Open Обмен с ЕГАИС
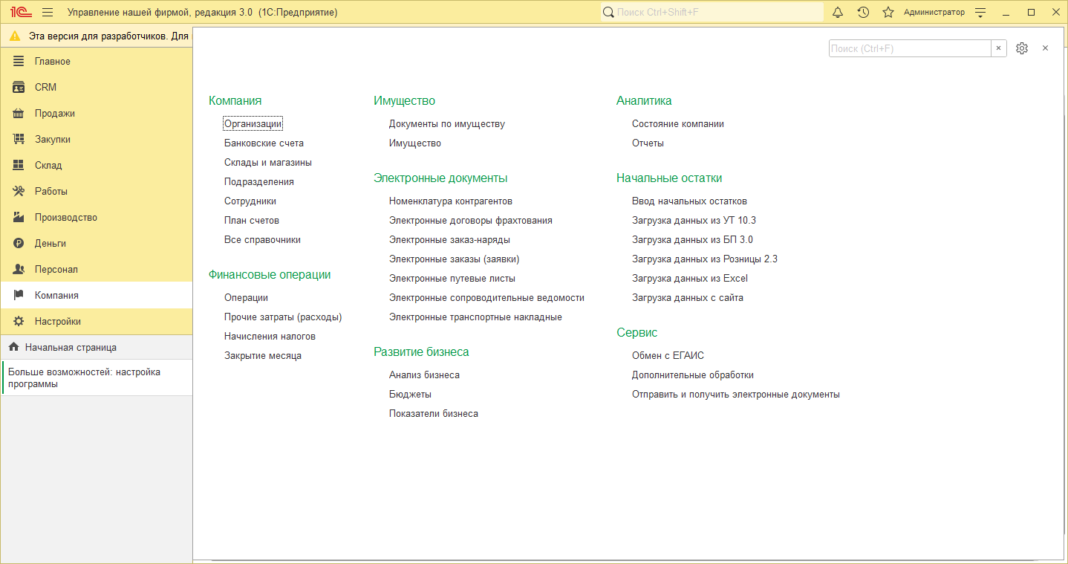The height and width of the screenshot is (564, 1068). 668,356
